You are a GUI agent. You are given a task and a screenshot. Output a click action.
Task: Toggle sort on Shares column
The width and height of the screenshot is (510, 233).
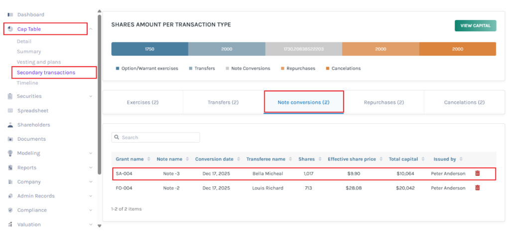pyautogui.click(x=319, y=159)
